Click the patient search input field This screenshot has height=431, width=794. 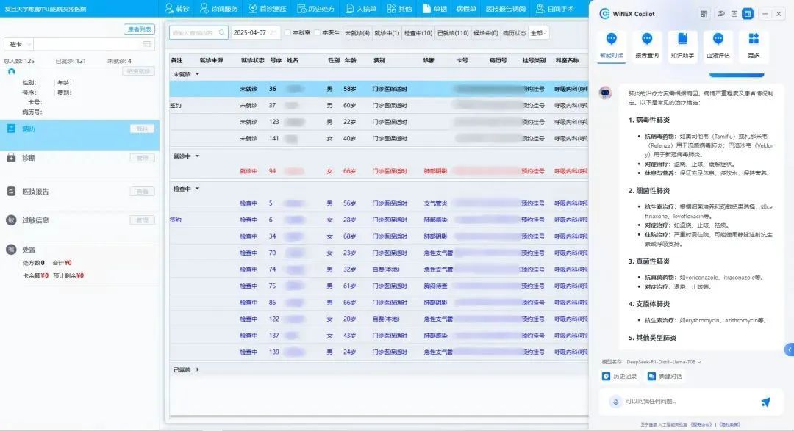(x=198, y=33)
